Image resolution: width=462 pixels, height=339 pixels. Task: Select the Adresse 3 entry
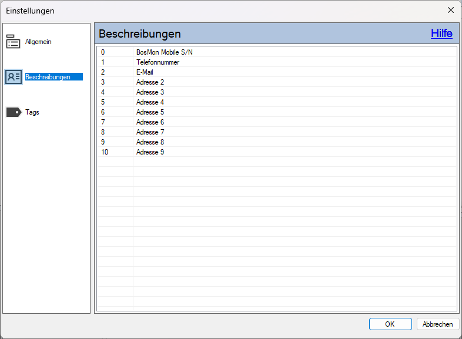[277, 92]
